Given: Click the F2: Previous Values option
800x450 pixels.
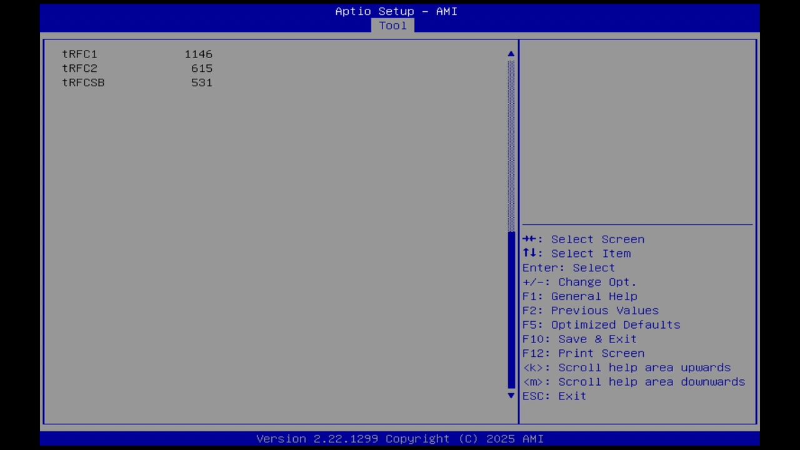Looking at the screenshot, I should point(590,310).
